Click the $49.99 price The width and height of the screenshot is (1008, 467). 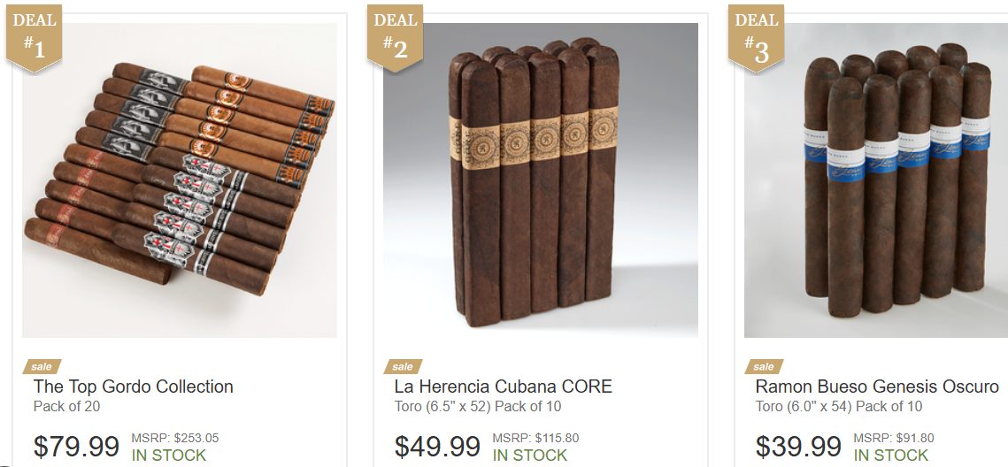437,447
